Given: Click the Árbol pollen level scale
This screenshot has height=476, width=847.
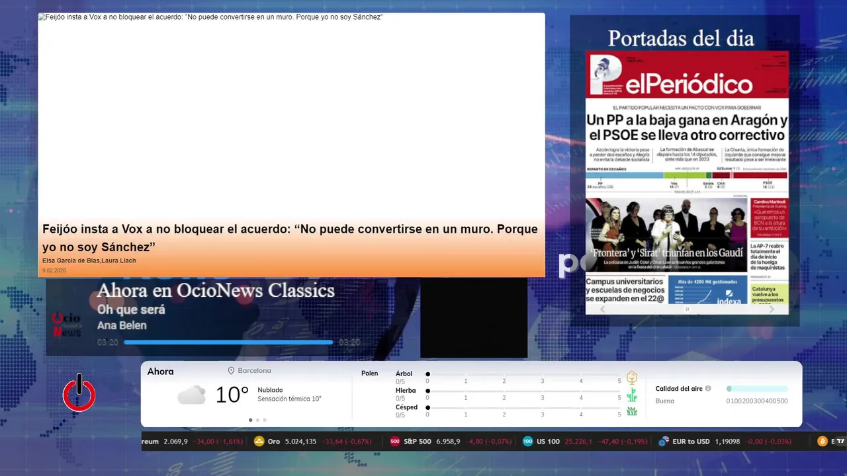Looking at the screenshot, I should tap(523, 377).
